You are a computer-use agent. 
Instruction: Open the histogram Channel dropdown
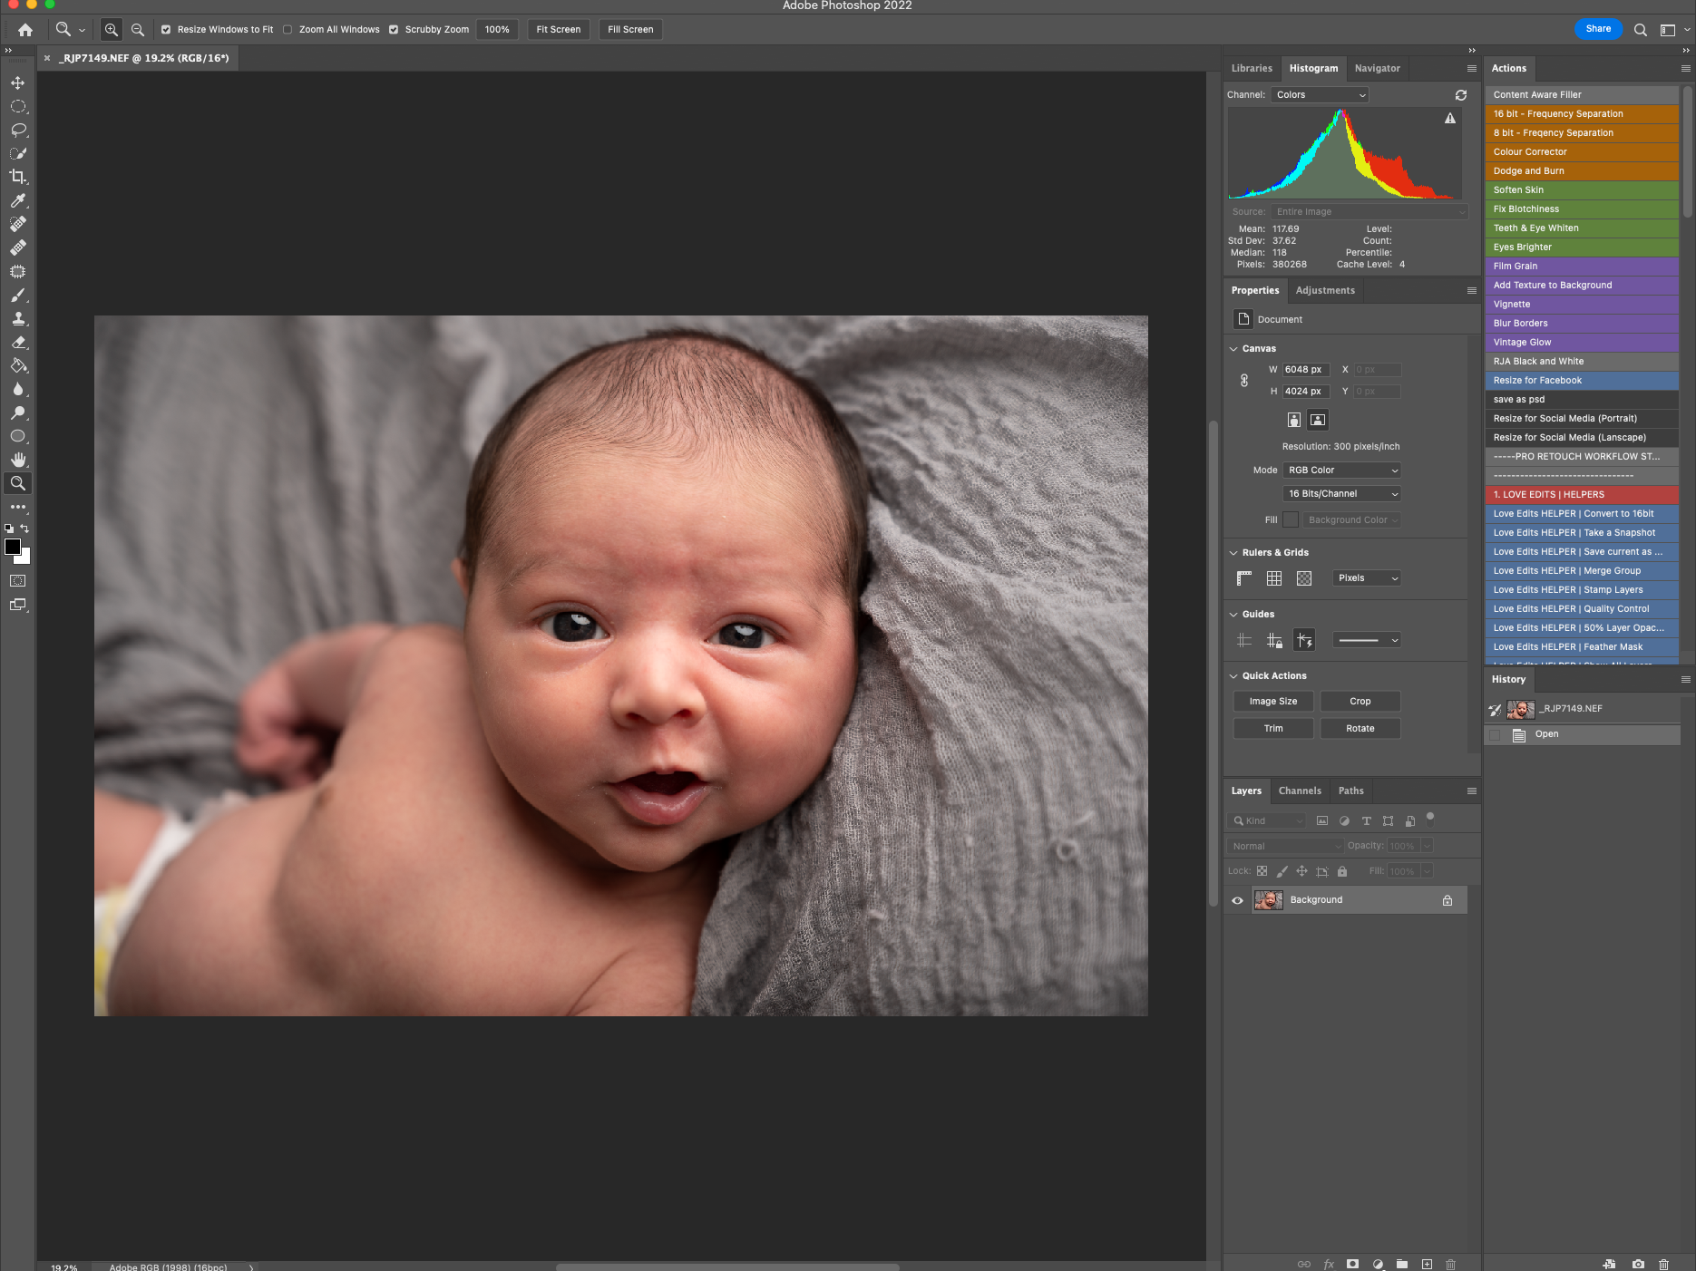(1320, 95)
